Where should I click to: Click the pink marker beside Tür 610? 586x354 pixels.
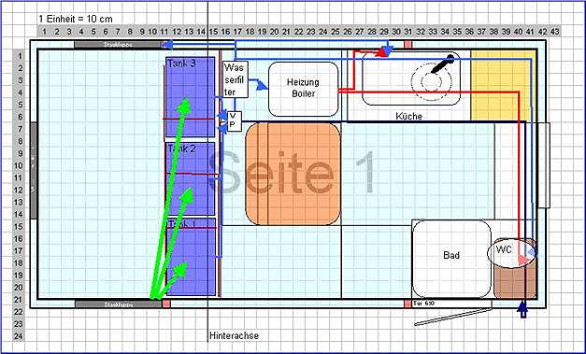(x=407, y=304)
